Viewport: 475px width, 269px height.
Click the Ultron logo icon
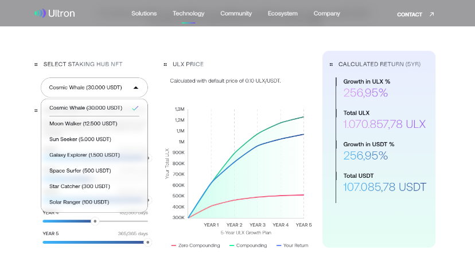40,13
